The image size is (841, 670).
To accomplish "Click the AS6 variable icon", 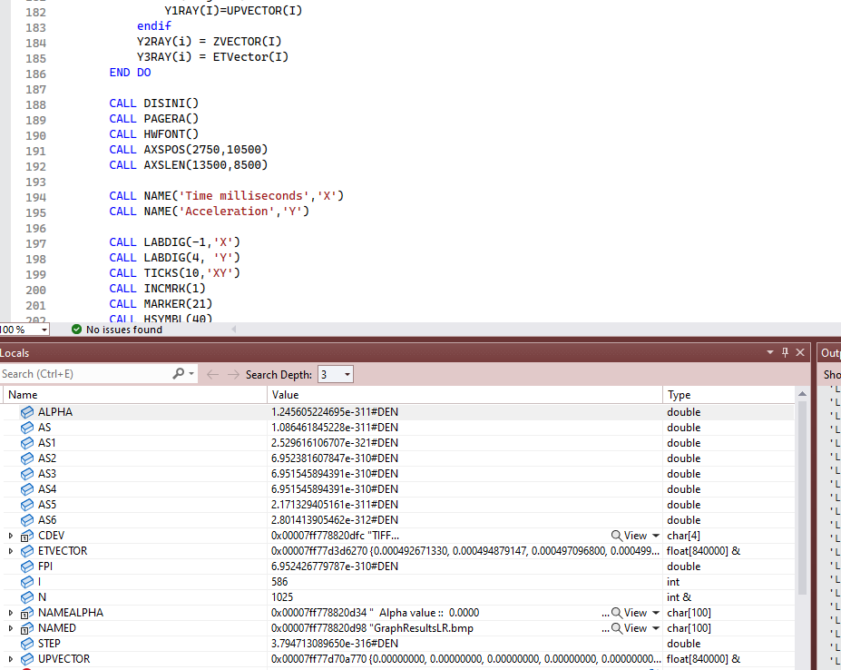I will pos(27,520).
